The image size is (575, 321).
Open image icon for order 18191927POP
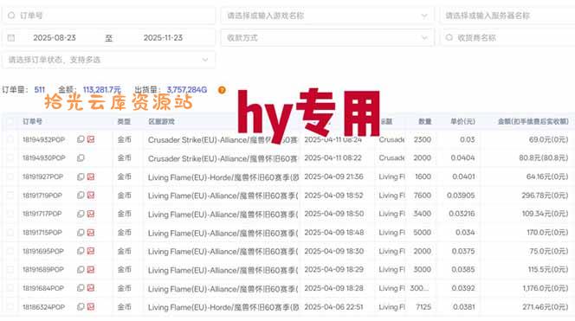click(91, 177)
